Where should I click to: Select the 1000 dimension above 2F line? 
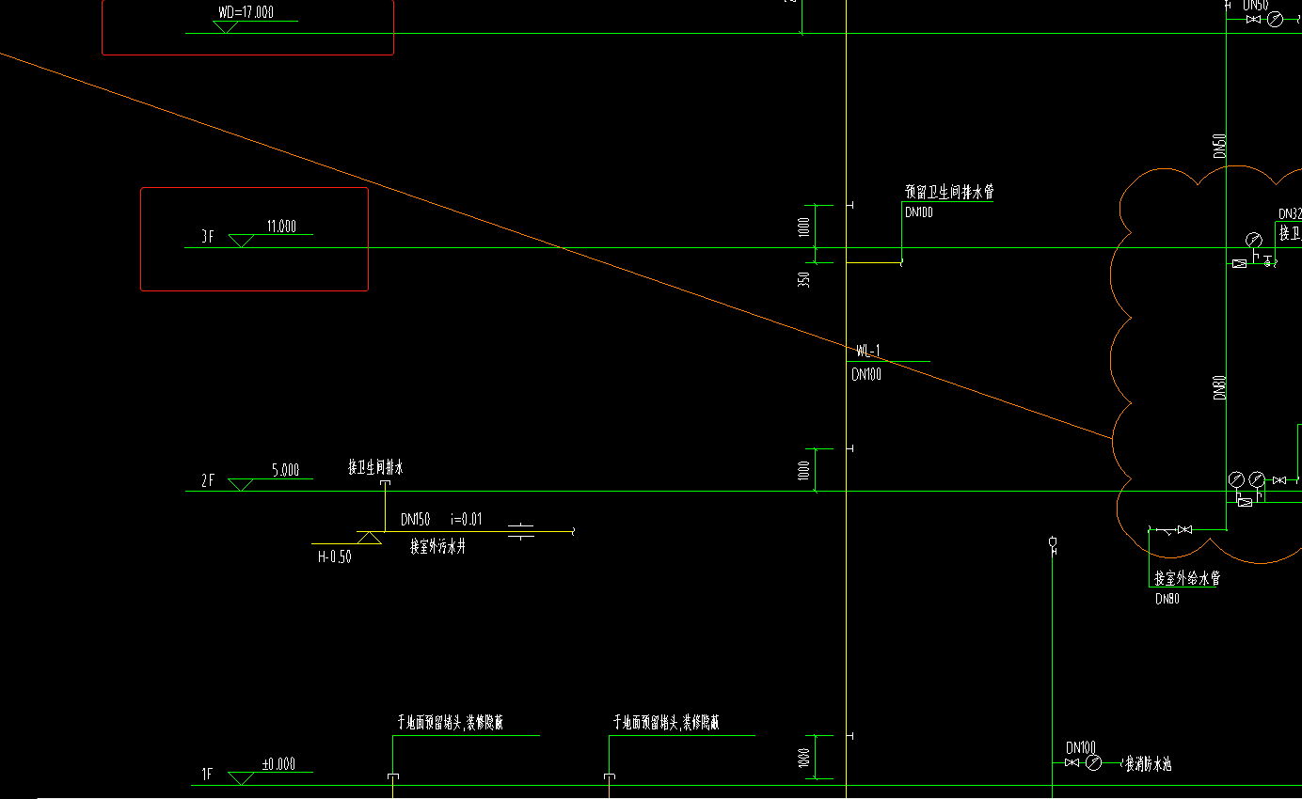tap(804, 471)
